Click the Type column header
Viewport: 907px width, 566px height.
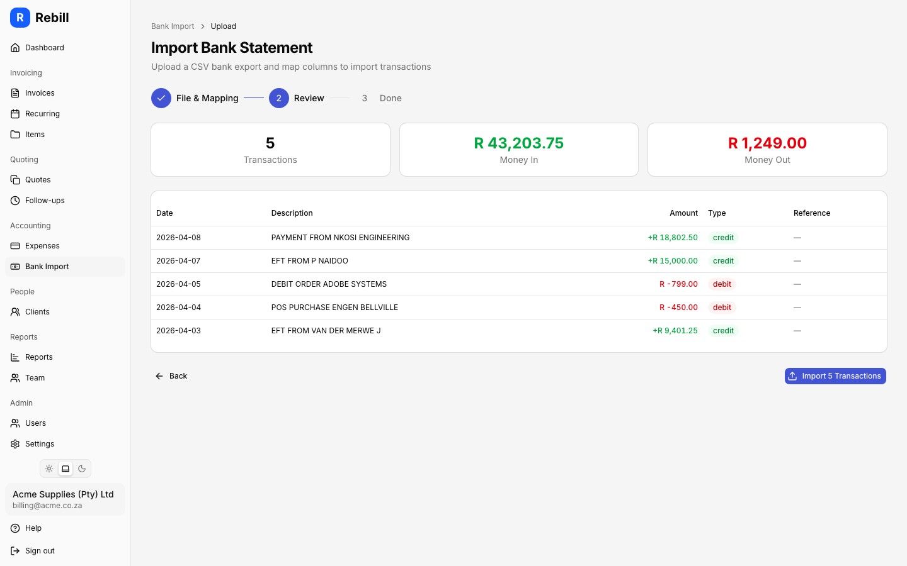pyautogui.click(x=717, y=213)
